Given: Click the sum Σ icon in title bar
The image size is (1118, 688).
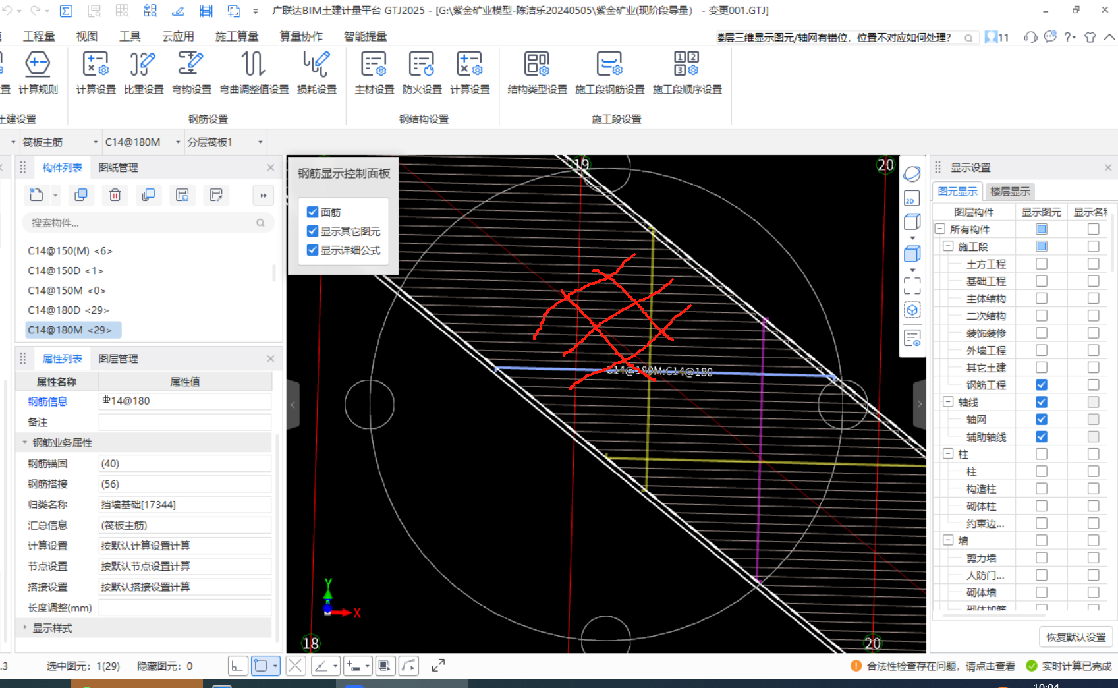Looking at the screenshot, I should point(66,11).
